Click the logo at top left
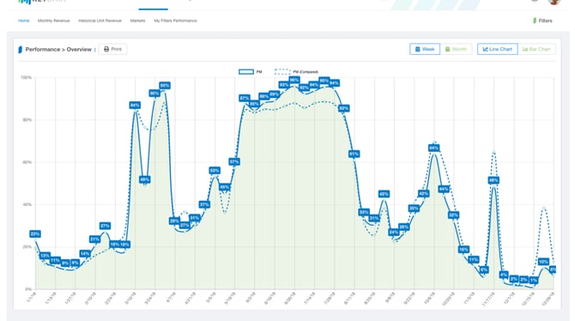The width and height of the screenshot is (575, 321). click(42, 2)
